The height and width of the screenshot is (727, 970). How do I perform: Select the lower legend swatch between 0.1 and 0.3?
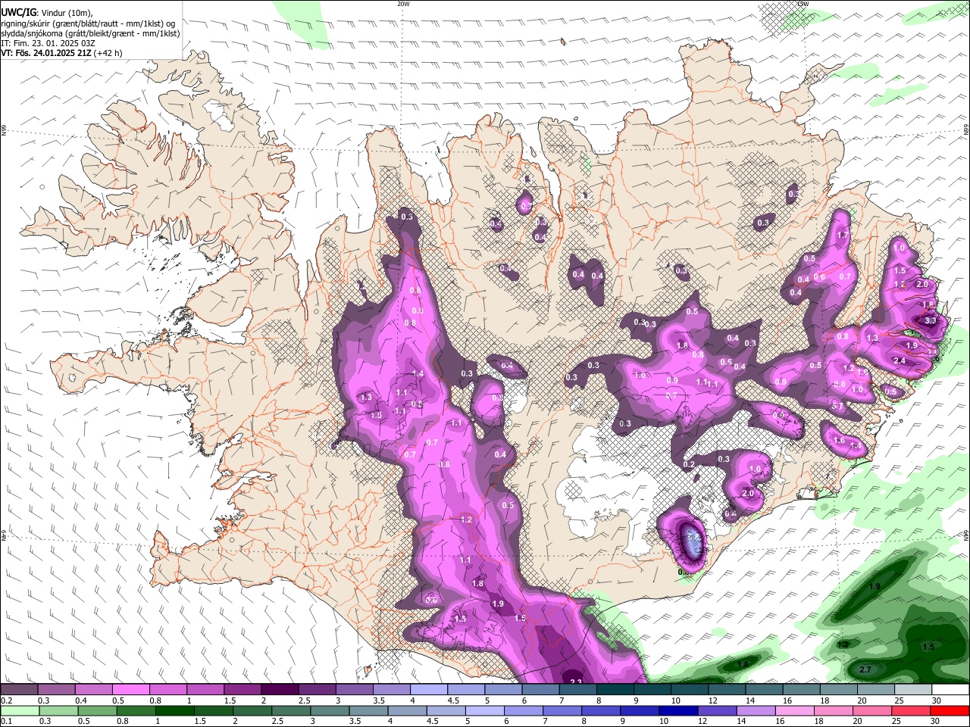19,710
